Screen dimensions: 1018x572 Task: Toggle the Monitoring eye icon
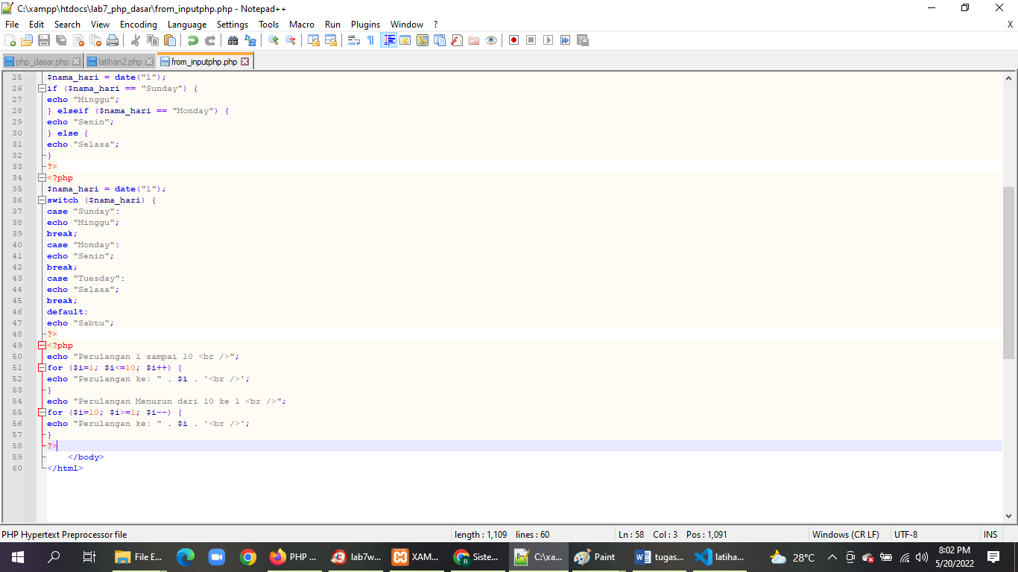(x=491, y=40)
